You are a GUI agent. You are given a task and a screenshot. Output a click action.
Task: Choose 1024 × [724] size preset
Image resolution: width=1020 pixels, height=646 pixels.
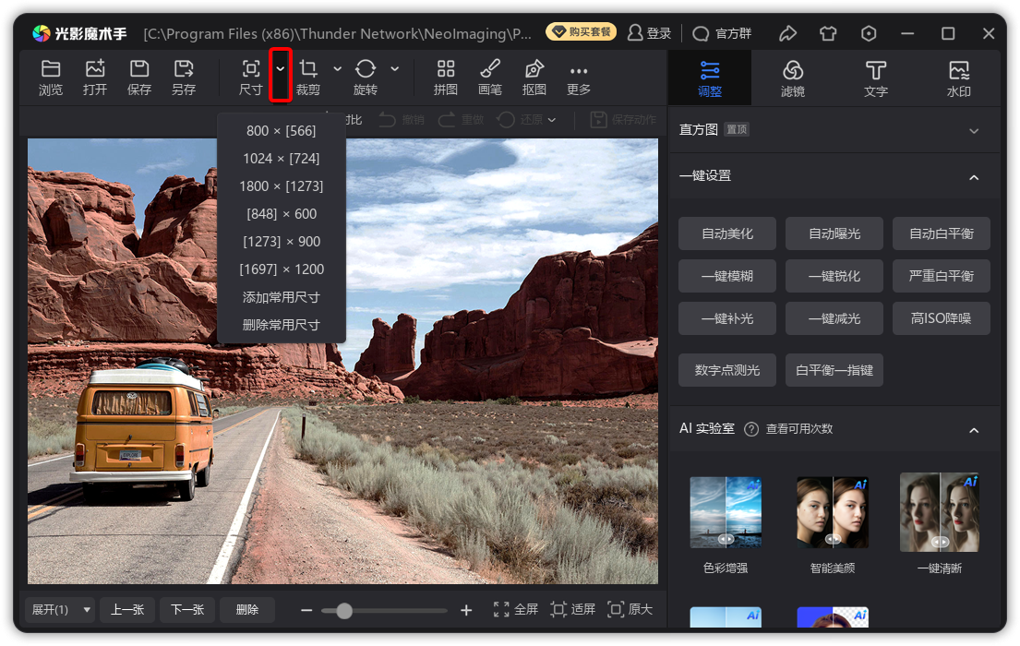282,159
